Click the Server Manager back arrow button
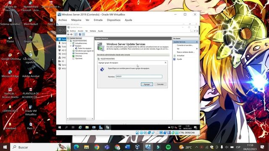The image size is (269, 151). (x=61, y=30)
